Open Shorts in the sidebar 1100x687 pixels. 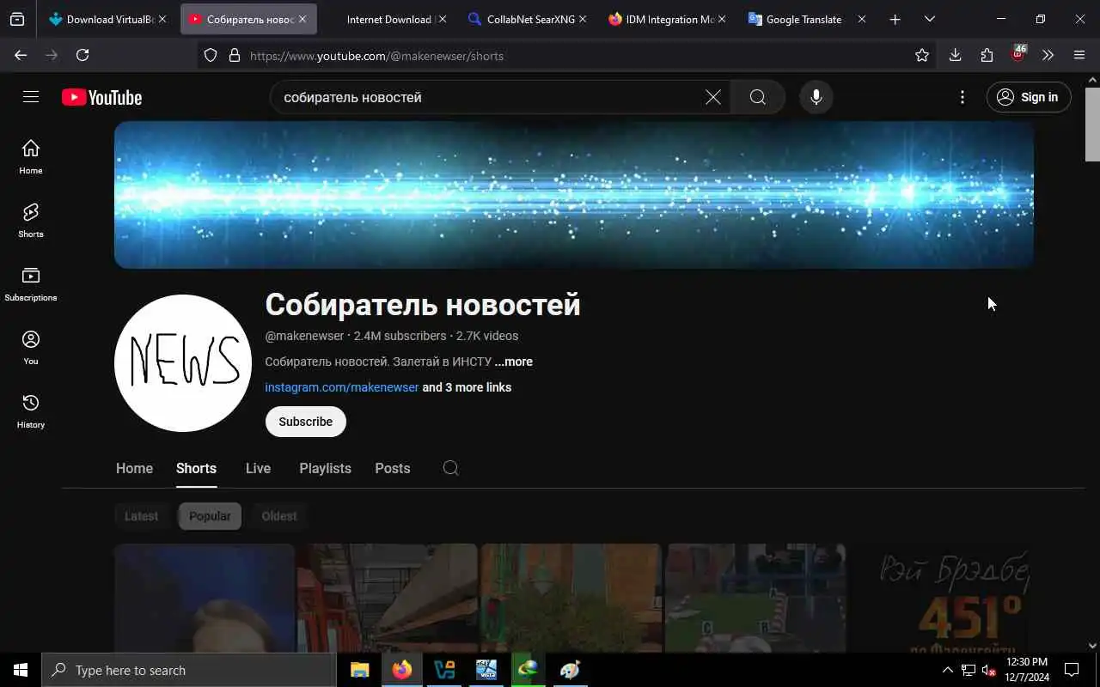pyautogui.click(x=31, y=220)
